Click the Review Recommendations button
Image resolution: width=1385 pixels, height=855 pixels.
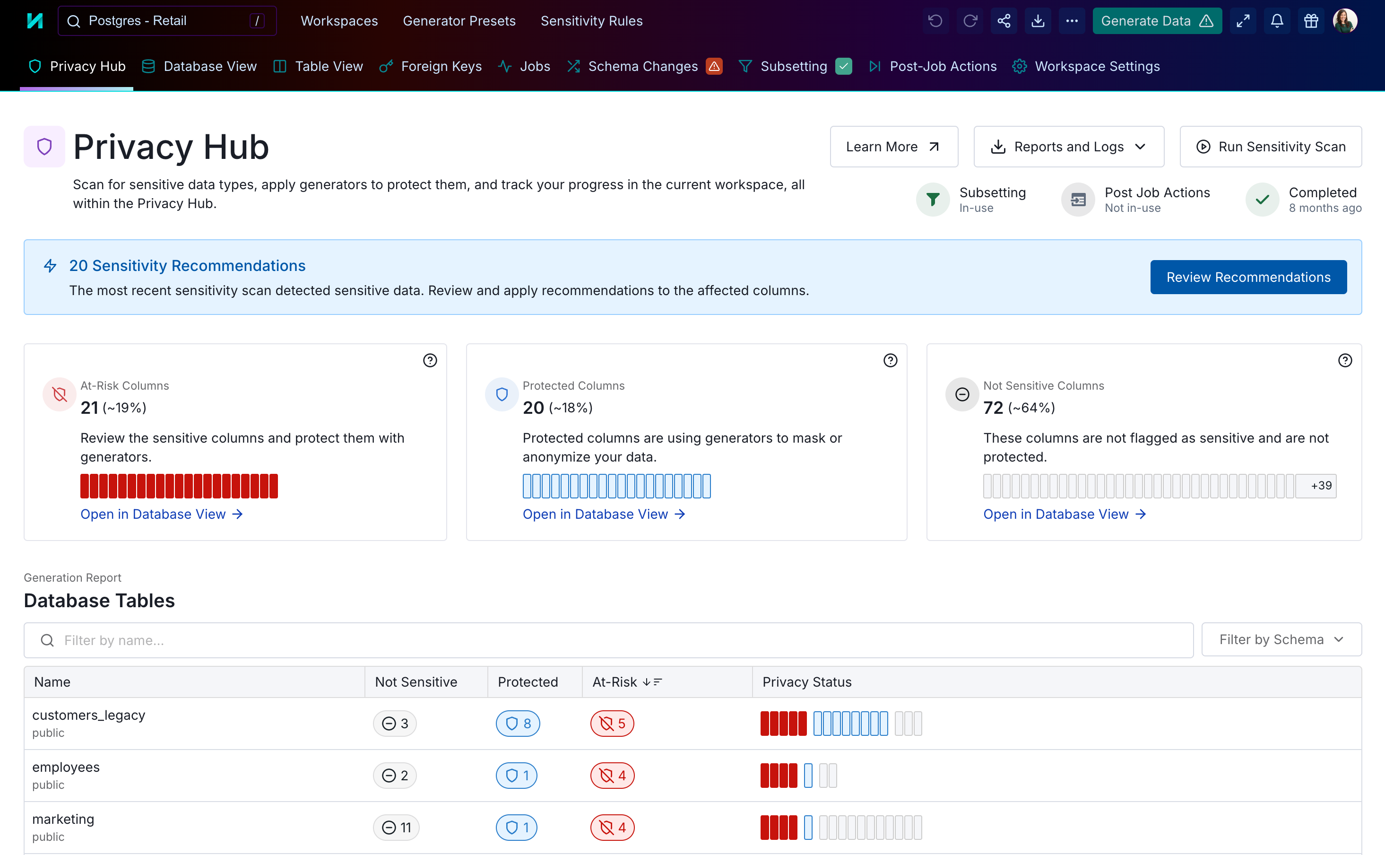pos(1248,277)
